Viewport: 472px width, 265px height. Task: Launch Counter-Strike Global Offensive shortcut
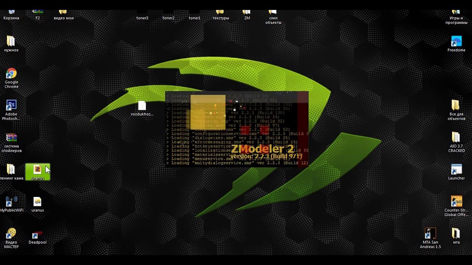tap(457, 206)
